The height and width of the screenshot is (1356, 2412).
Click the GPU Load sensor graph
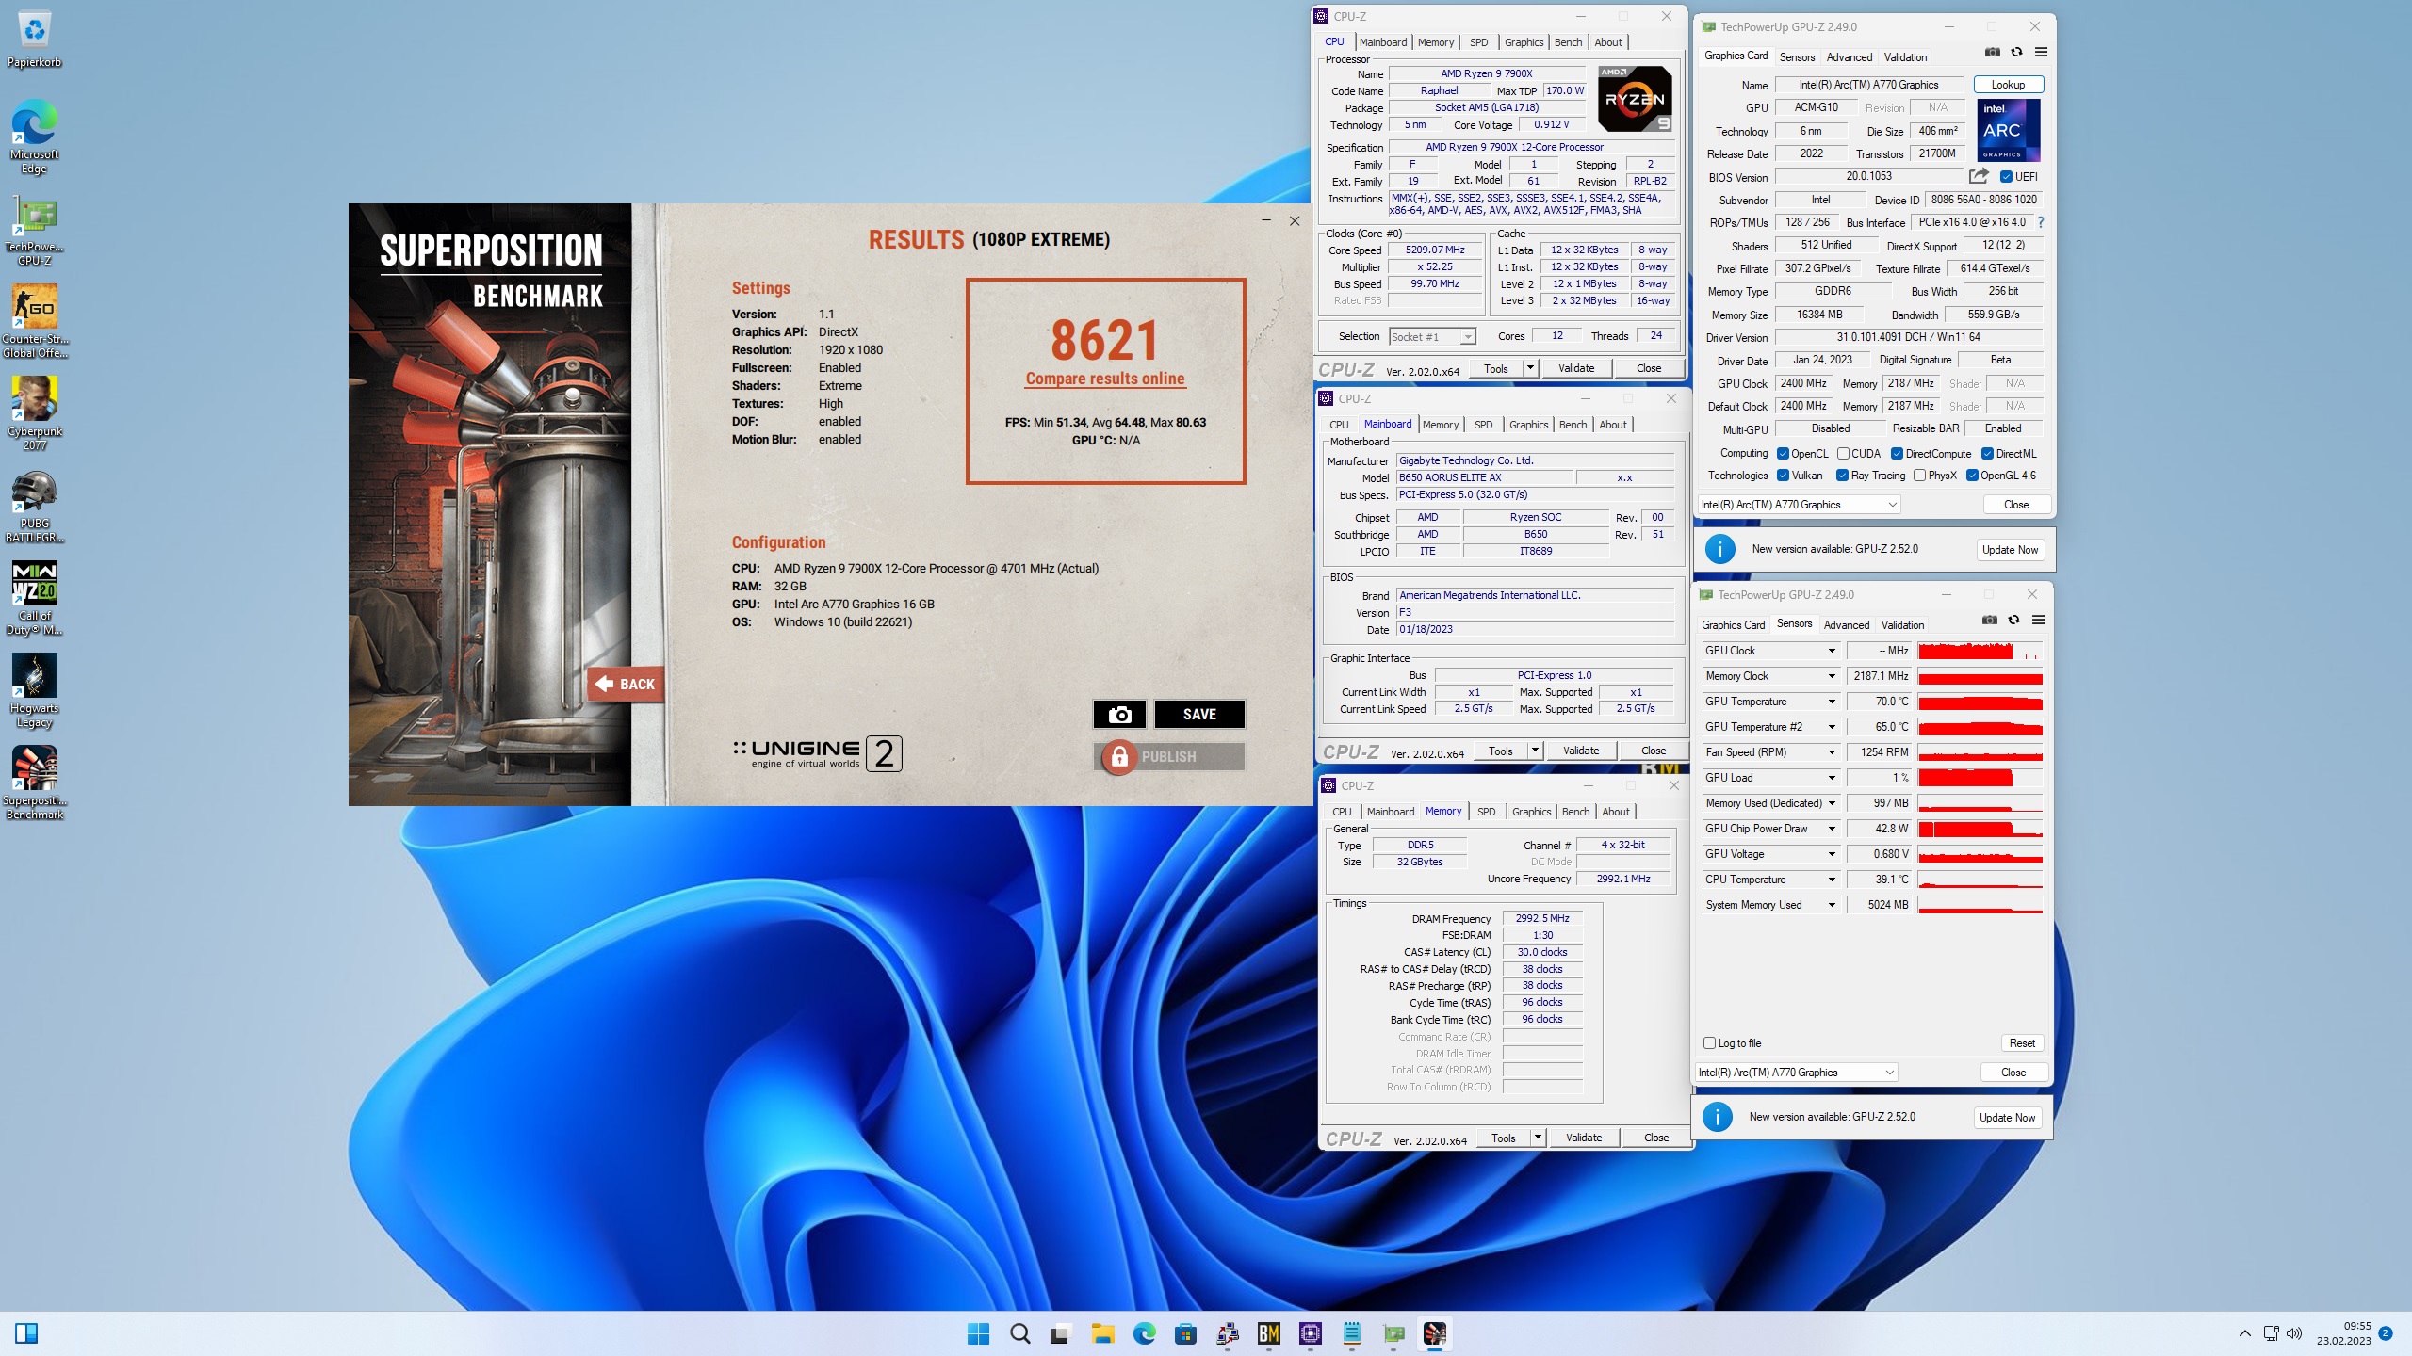(x=1980, y=778)
